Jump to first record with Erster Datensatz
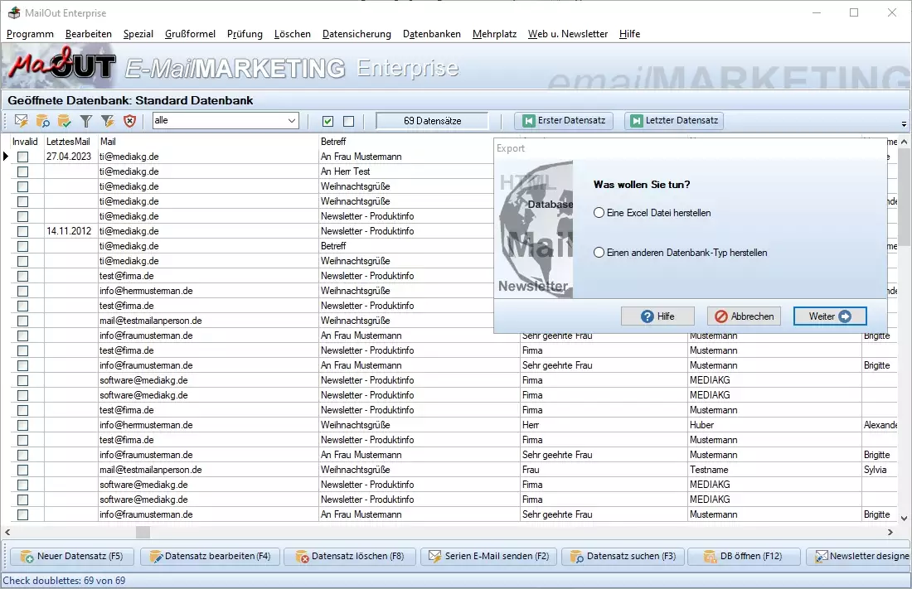The width and height of the screenshot is (912, 589). [x=564, y=121]
